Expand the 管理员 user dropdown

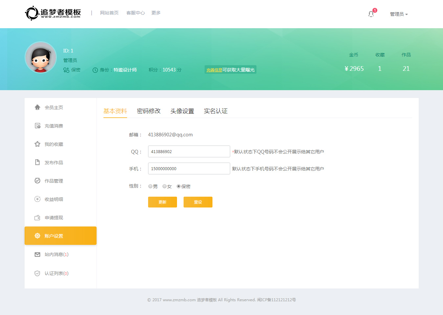[x=399, y=14]
